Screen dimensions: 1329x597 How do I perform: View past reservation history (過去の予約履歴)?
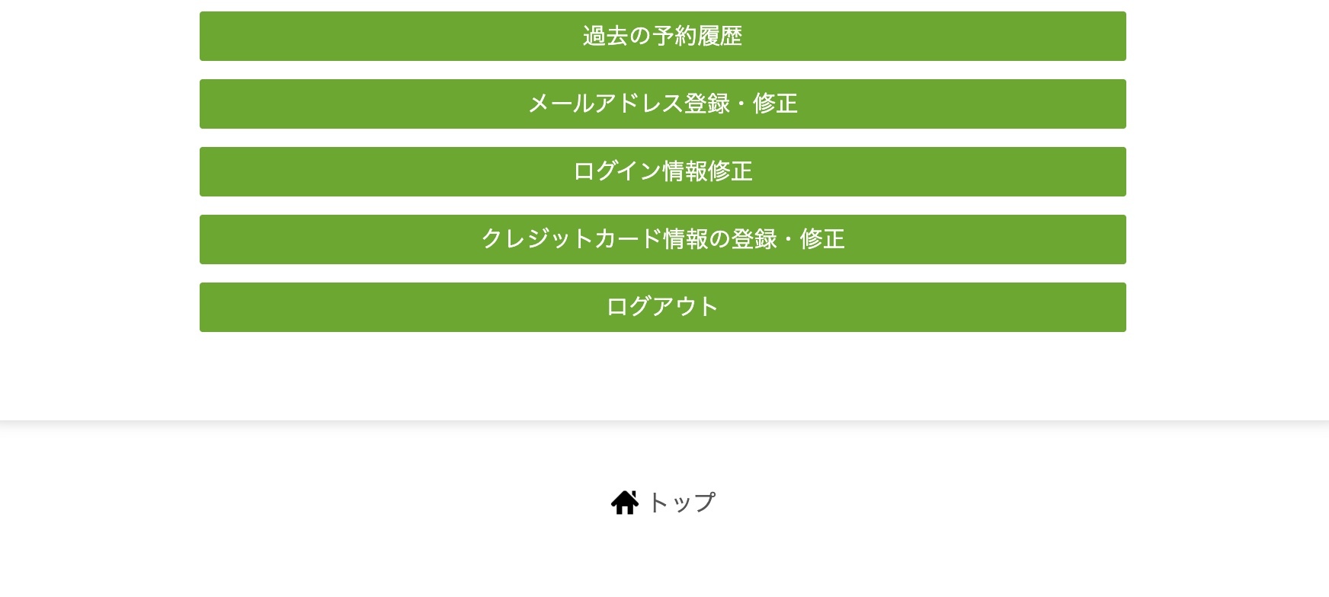[x=662, y=36]
